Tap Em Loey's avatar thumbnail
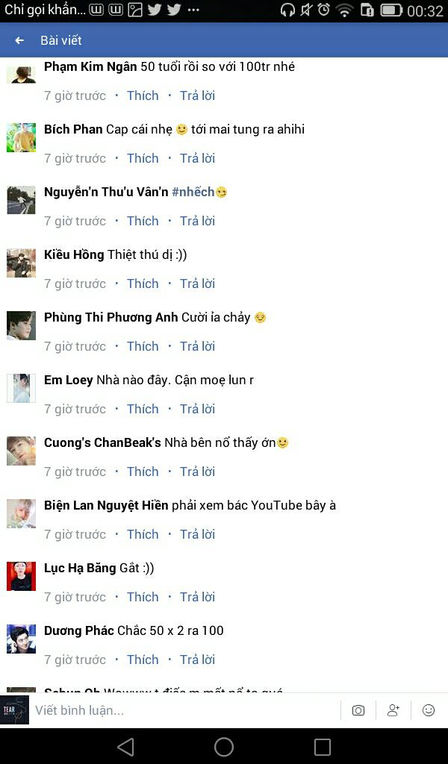Image resolution: width=448 pixels, height=764 pixels. point(22,388)
